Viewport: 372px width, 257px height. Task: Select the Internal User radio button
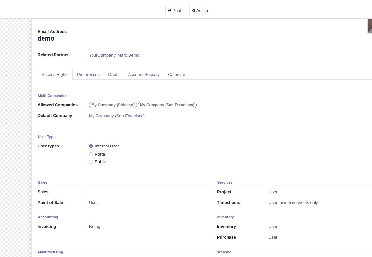pyautogui.click(x=91, y=146)
